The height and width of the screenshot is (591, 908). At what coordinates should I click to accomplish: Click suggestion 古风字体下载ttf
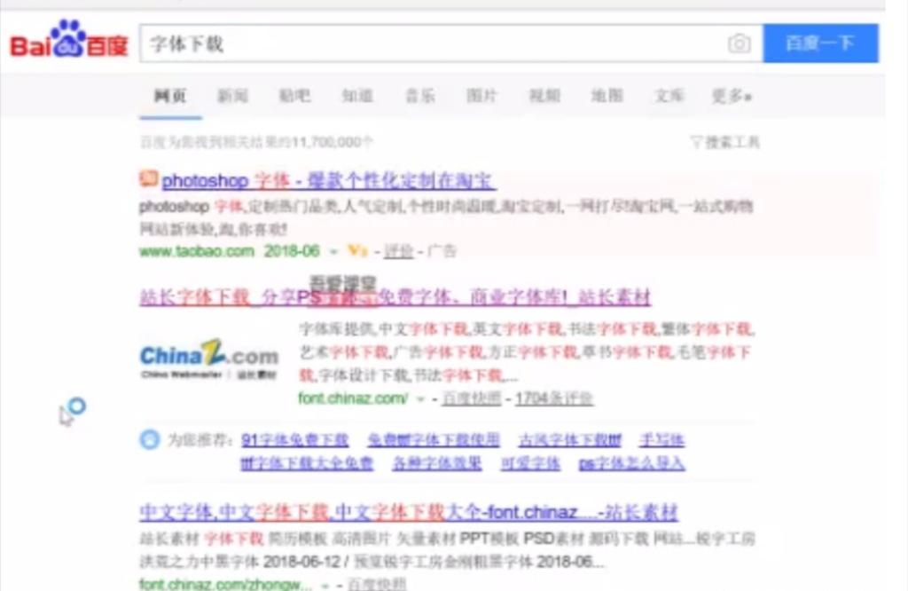pyautogui.click(x=570, y=440)
